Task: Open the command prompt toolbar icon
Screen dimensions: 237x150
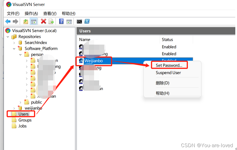Action: 79,22
